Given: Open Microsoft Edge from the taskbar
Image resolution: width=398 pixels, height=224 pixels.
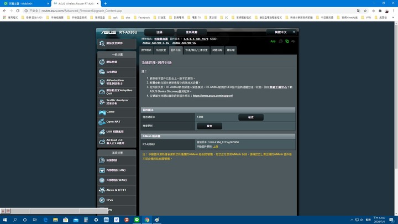Looking at the screenshot, I should (x=45, y=220).
